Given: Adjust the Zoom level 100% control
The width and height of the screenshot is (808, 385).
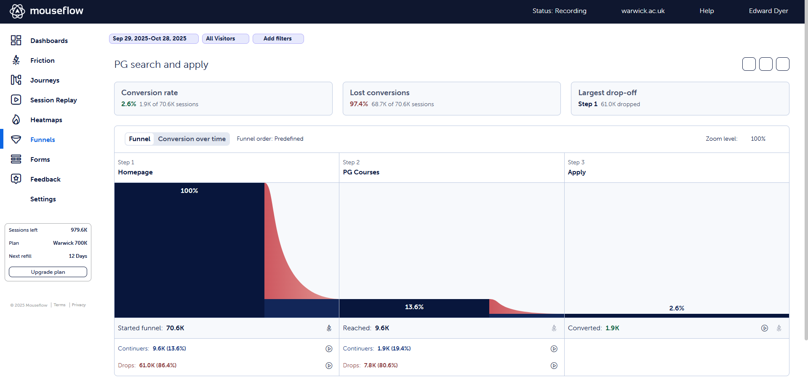Looking at the screenshot, I should 758,139.
